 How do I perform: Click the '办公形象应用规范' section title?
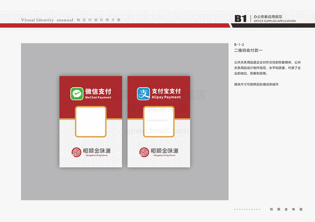click(268, 16)
